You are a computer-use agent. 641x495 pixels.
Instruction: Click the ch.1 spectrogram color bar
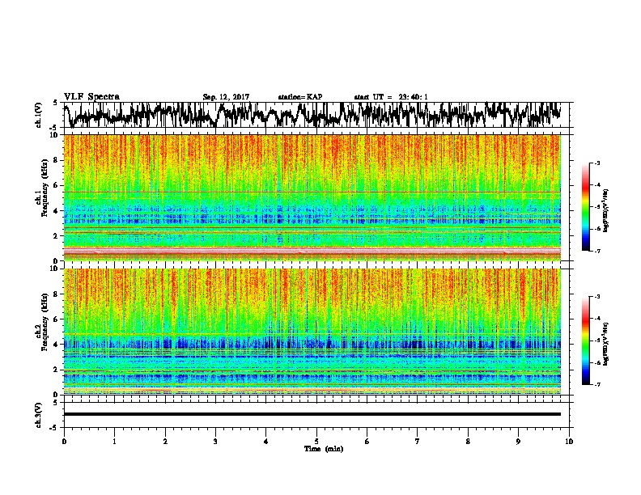[585, 207]
